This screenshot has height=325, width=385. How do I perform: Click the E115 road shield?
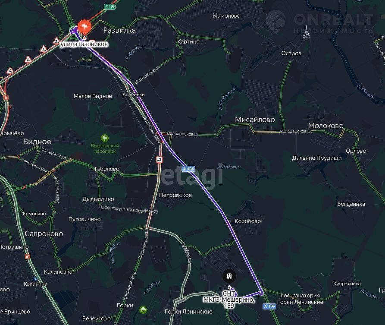pos(110,7)
